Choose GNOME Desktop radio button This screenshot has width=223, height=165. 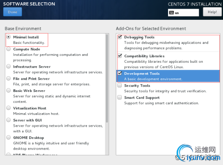click(x=9, y=137)
